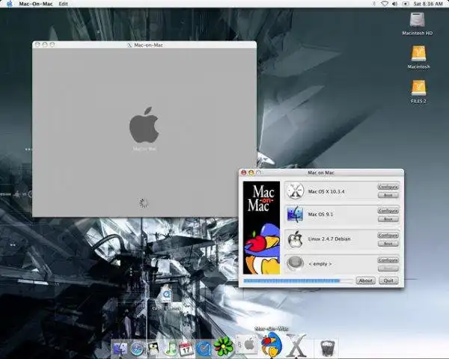Boot the Mac OS X 10.3.4 slot
Image resolution: width=449 pixels, height=359 pixels.
point(388,195)
